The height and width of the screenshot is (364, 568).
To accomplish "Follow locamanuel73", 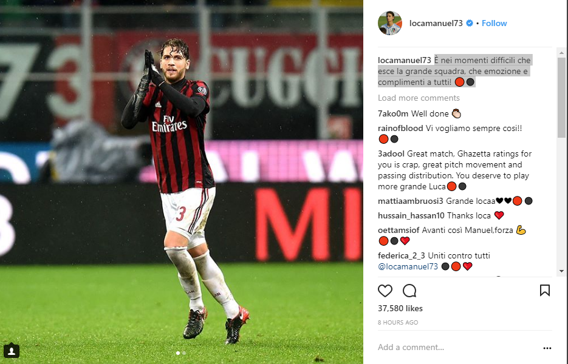I will pyautogui.click(x=494, y=23).
